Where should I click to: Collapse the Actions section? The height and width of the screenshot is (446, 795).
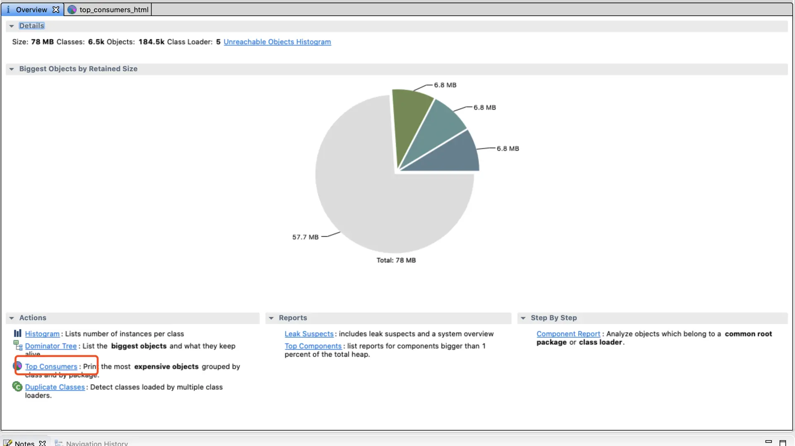point(12,318)
